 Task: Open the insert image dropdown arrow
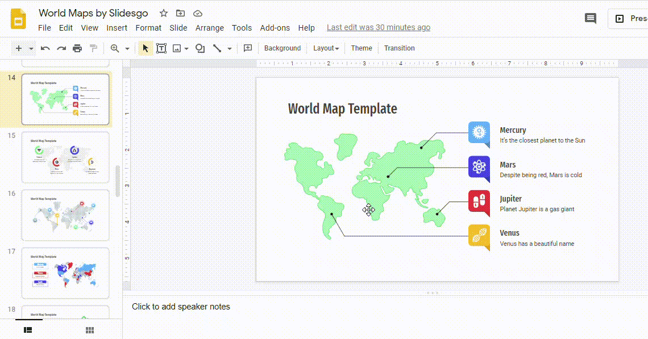pyautogui.click(x=186, y=49)
